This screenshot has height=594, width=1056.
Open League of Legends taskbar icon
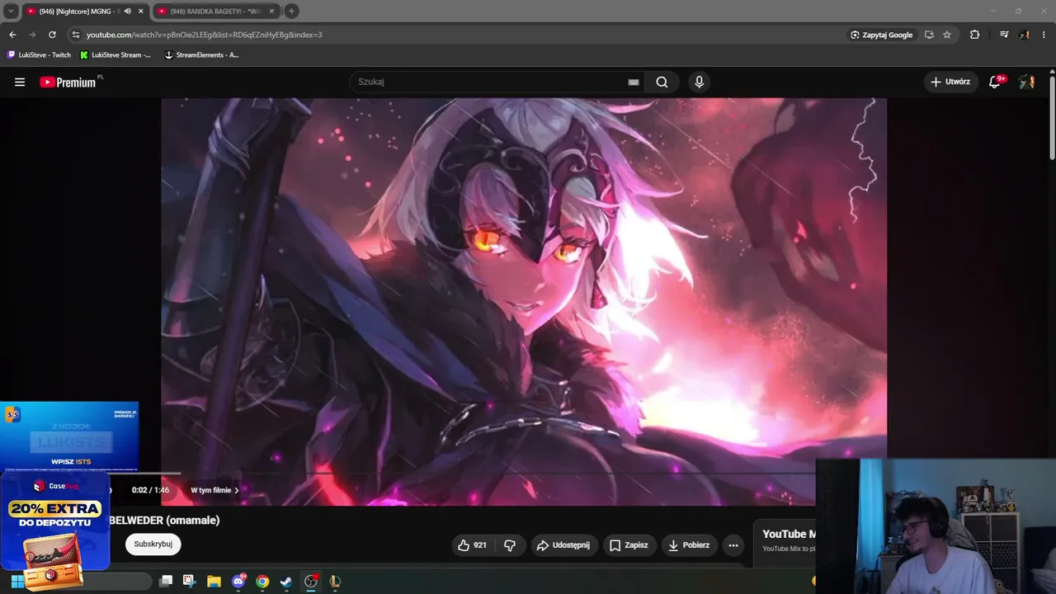[x=335, y=581]
